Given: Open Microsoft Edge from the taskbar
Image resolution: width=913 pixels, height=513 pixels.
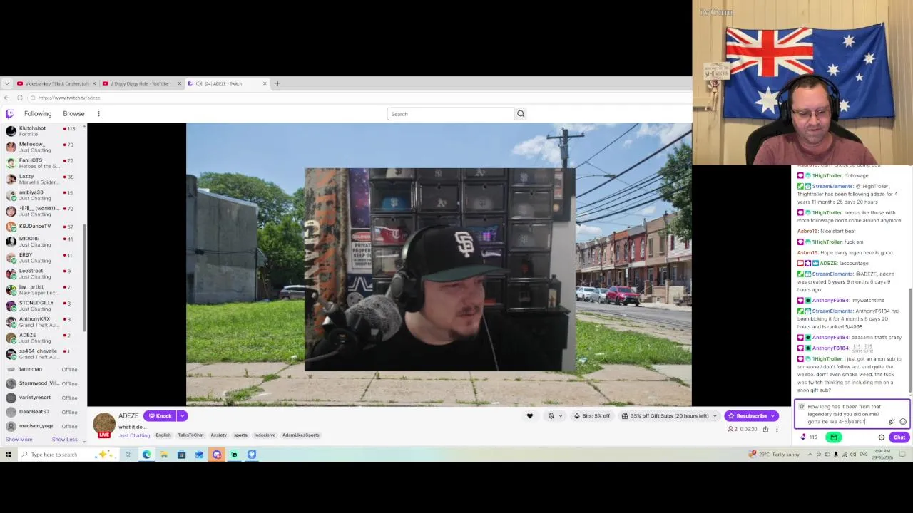Looking at the screenshot, I should pos(146,455).
